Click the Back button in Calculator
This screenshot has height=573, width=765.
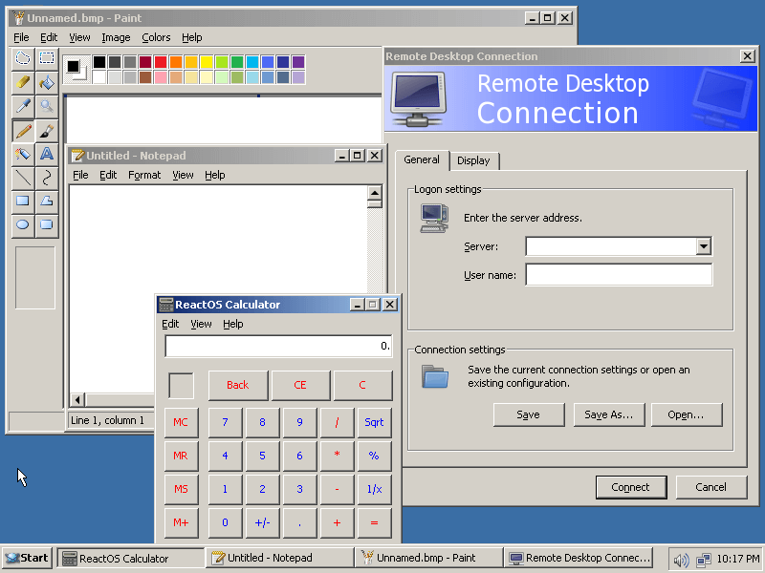(x=237, y=386)
